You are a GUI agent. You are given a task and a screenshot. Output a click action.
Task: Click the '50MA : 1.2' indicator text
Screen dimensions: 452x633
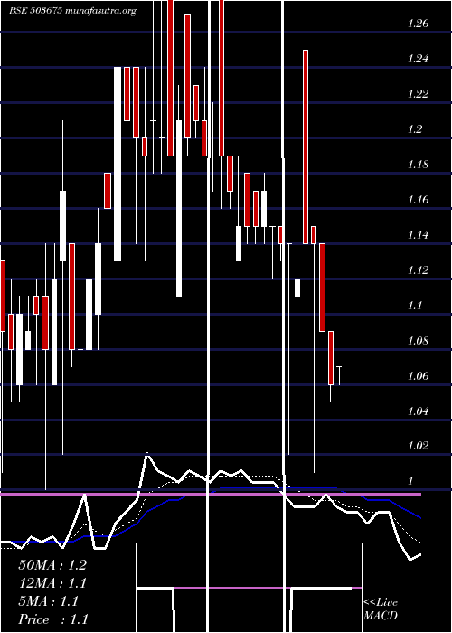[x=52, y=565]
